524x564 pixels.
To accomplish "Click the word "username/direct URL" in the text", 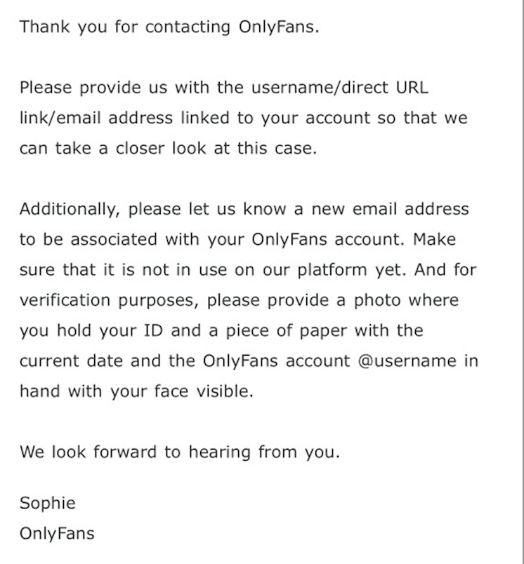I will click(340, 88).
